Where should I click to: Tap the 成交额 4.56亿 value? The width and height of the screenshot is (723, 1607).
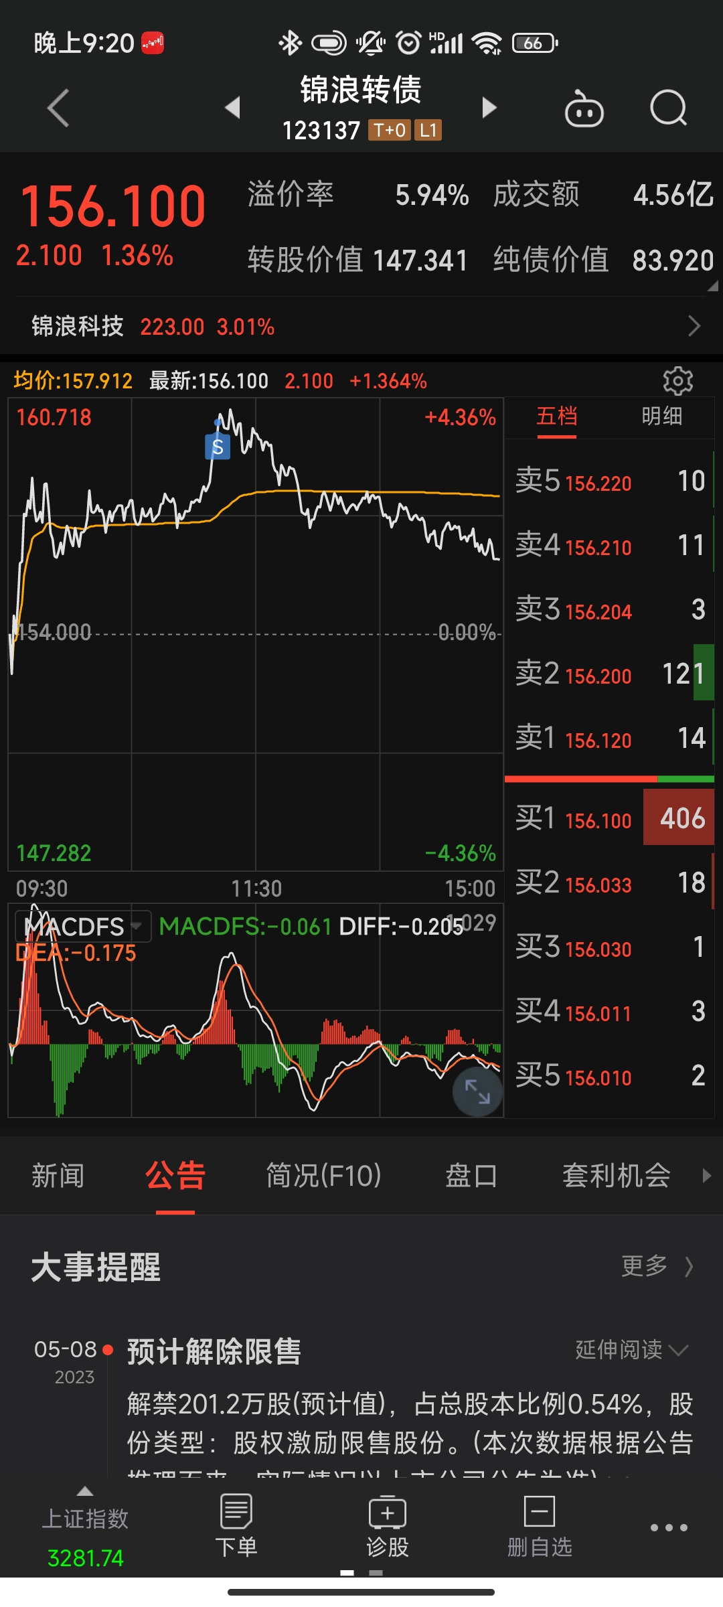point(673,196)
